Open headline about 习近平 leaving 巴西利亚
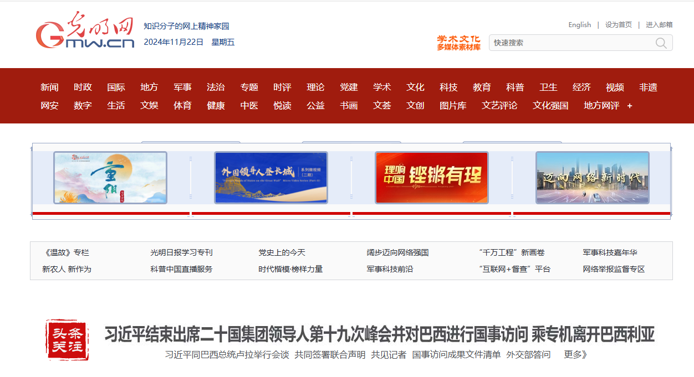Viewport: 694px width, 377px height. [380, 335]
